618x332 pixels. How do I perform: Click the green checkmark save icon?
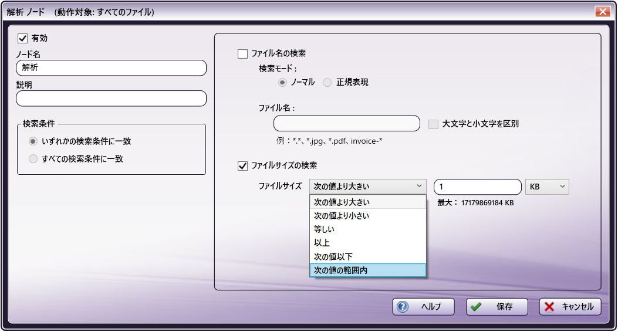(x=476, y=307)
